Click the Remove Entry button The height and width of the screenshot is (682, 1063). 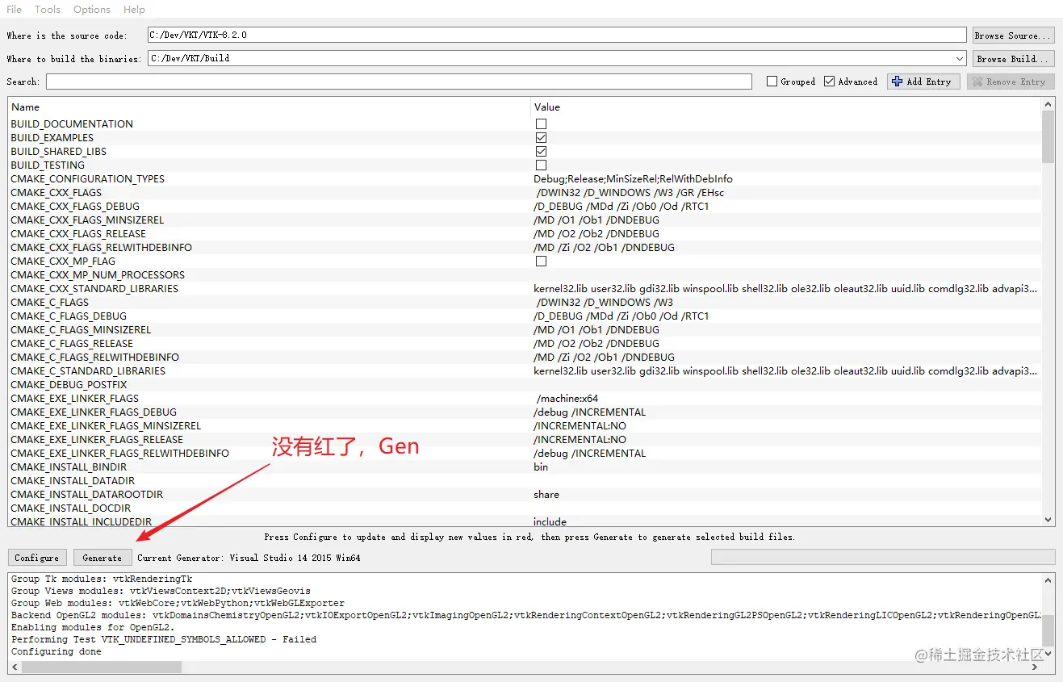pos(1010,82)
